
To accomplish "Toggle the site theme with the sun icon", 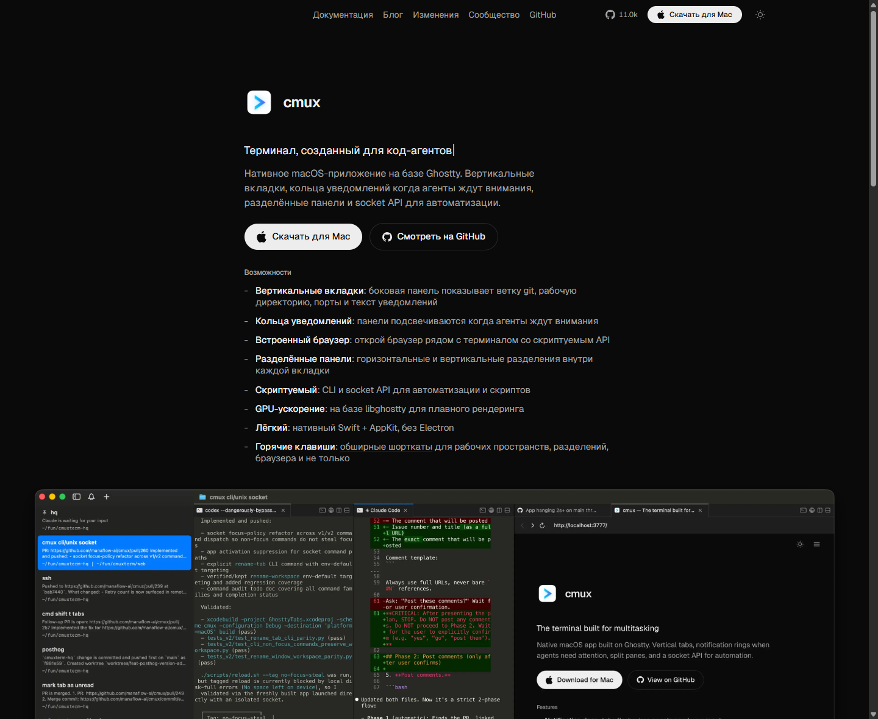I will coord(760,15).
